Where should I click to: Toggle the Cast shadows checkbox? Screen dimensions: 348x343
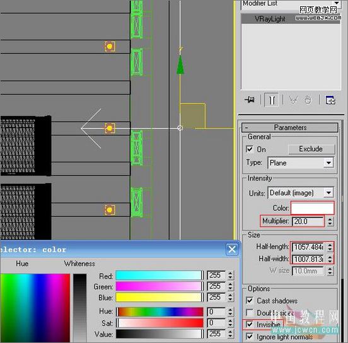point(250,300)
